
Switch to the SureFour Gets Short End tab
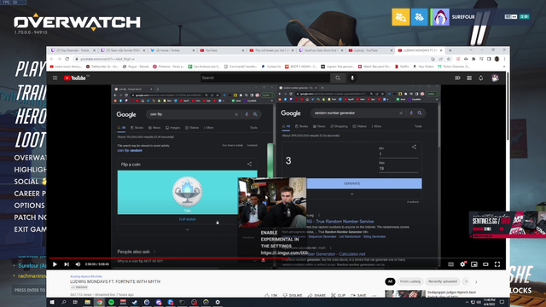(x=321, y=50)
